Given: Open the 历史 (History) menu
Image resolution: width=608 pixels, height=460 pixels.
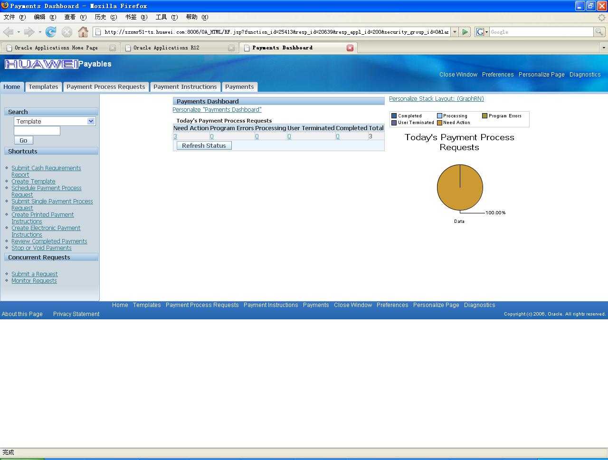Looking at the screenshot, I should tap(105, 17).
